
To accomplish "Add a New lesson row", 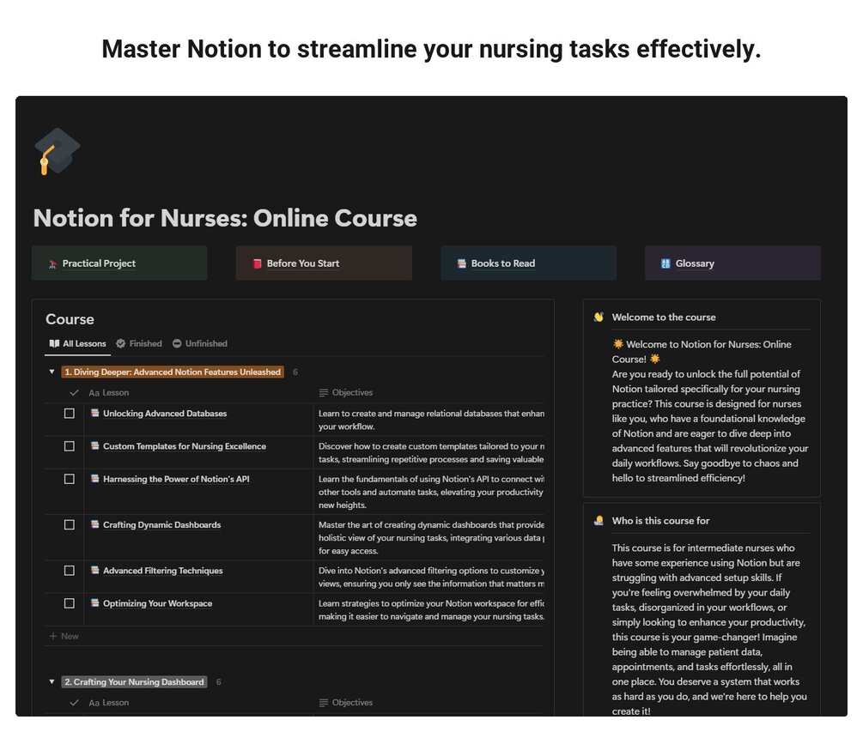I will click(x=64, y=636).
